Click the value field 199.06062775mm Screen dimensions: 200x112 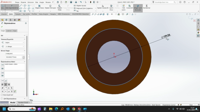point(13,57)
